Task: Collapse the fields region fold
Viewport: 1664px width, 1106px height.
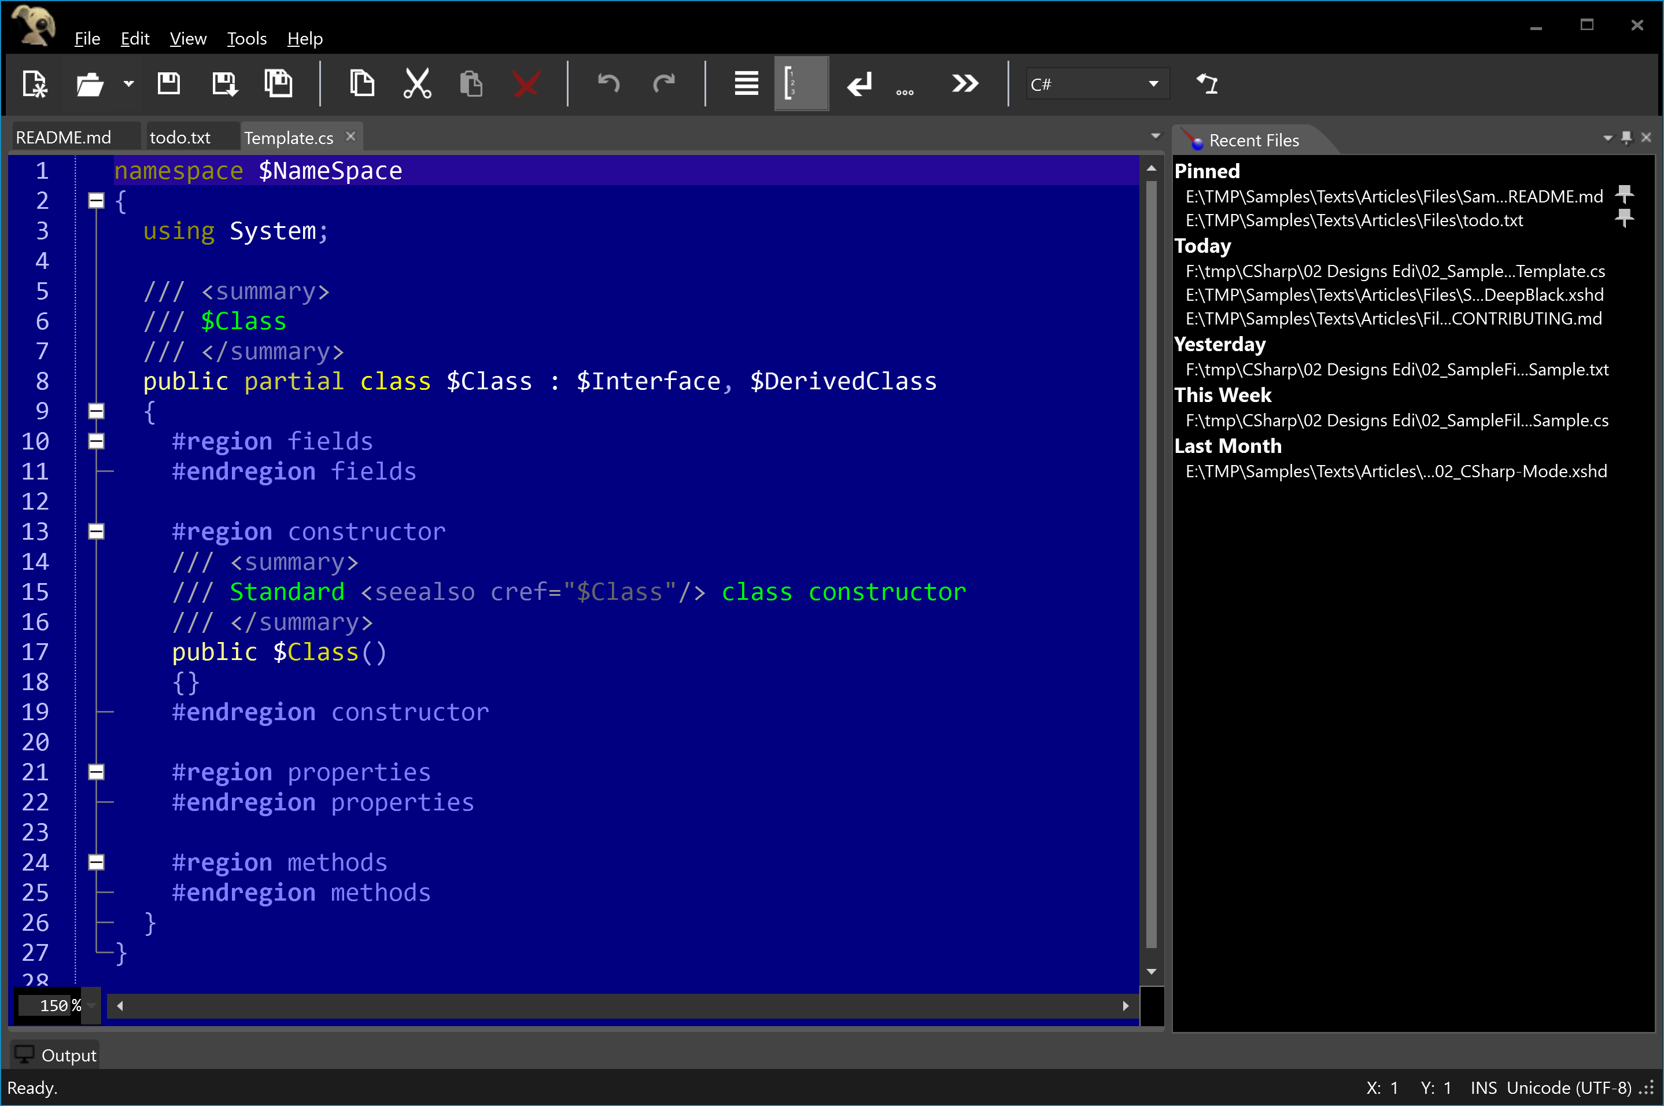Action: coord(97,441)
